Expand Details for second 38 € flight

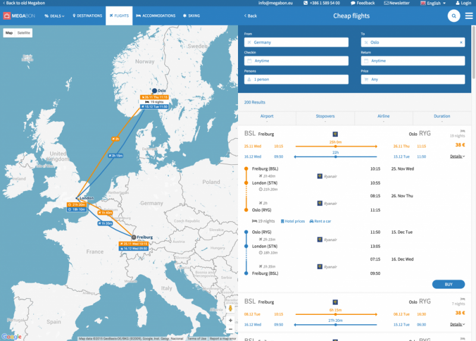(x=457, y=324)
